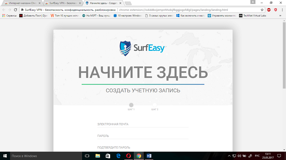The width and height of the screenshot is (286, 160).
Task: Focus the Пароль password field
Action: point(143,136)
